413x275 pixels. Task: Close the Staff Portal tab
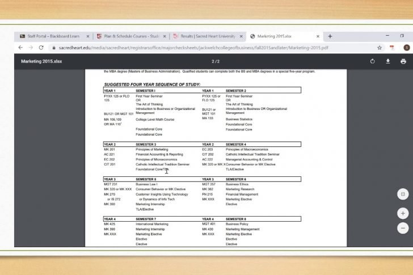[x=88, y=36]
